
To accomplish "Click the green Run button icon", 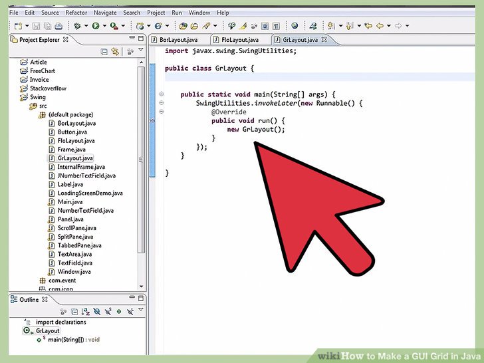I will point(96,26).
